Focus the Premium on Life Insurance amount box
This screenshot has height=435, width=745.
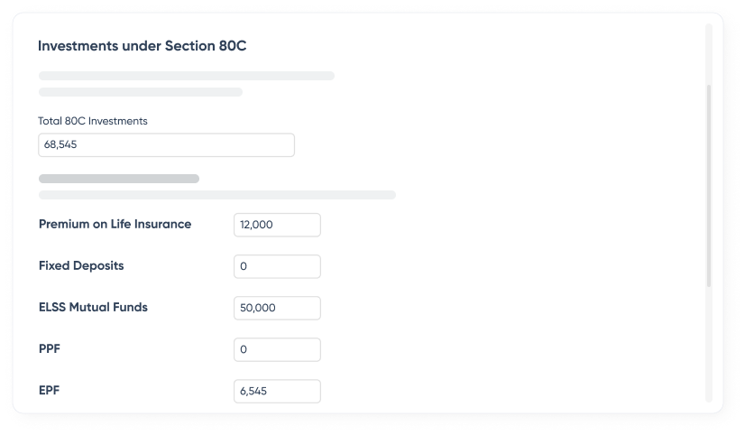pos(277,225)
